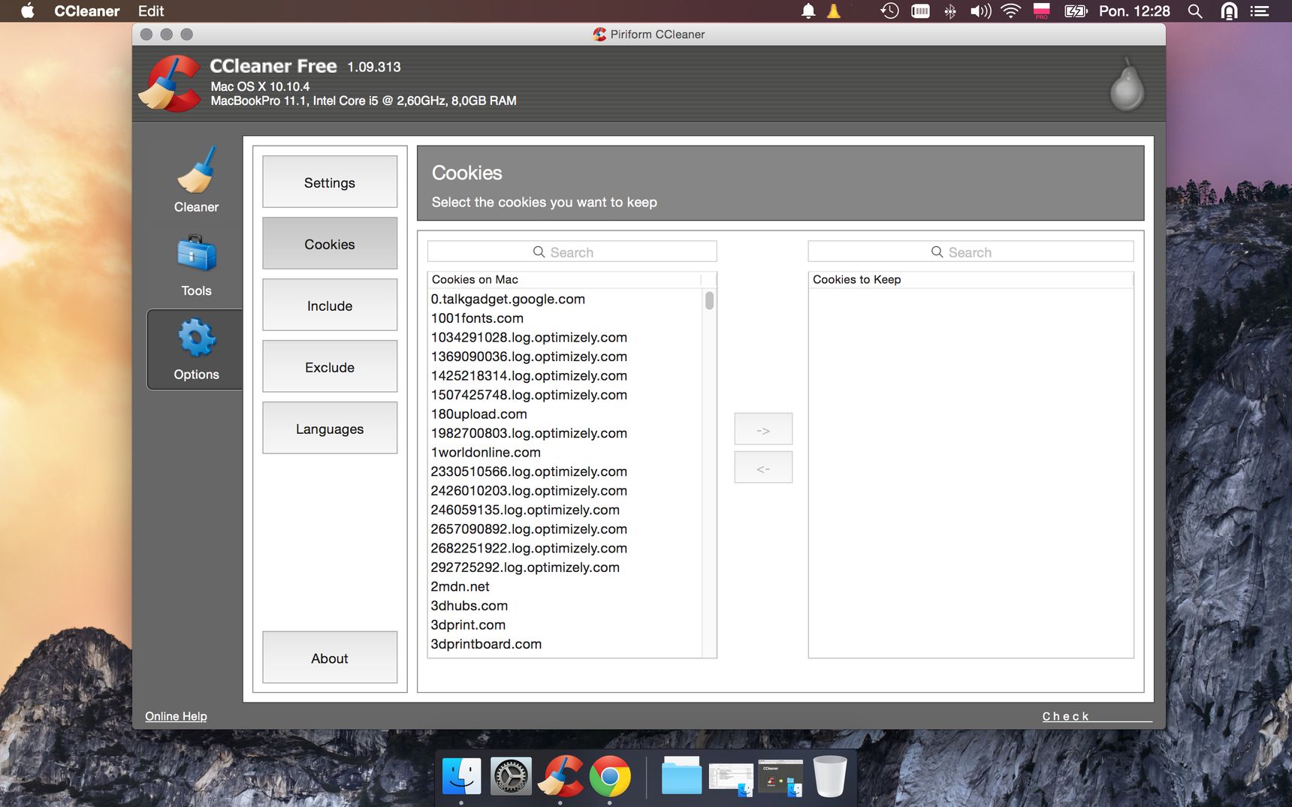This screenshot has height=807, width=1292.
Task: Open the Tools toolbox section
Action: coord(196,266)
